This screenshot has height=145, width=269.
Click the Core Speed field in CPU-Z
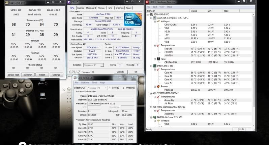(92, 47)
